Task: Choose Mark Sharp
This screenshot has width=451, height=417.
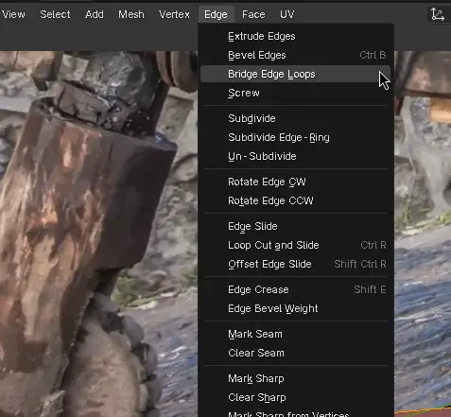Action: (295, 378)
